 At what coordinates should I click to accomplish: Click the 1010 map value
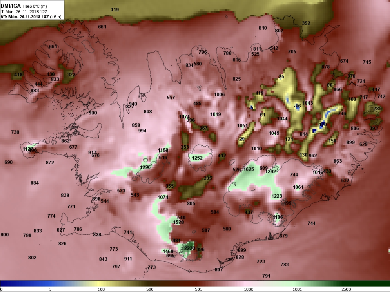(x=257, y=148)
